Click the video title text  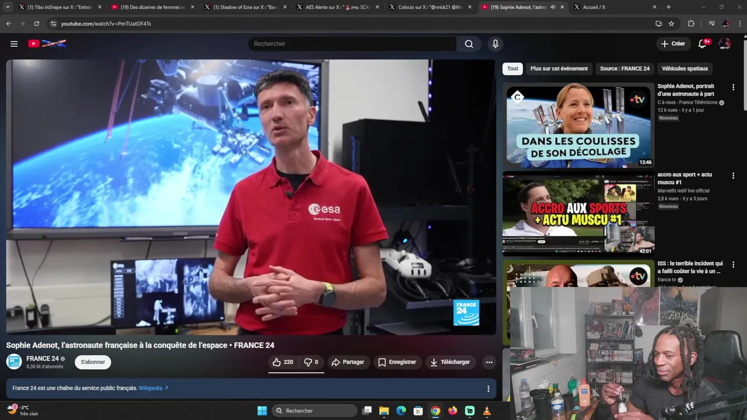click(x=140, y=345)
